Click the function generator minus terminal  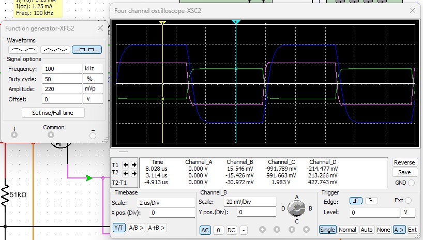93,136
